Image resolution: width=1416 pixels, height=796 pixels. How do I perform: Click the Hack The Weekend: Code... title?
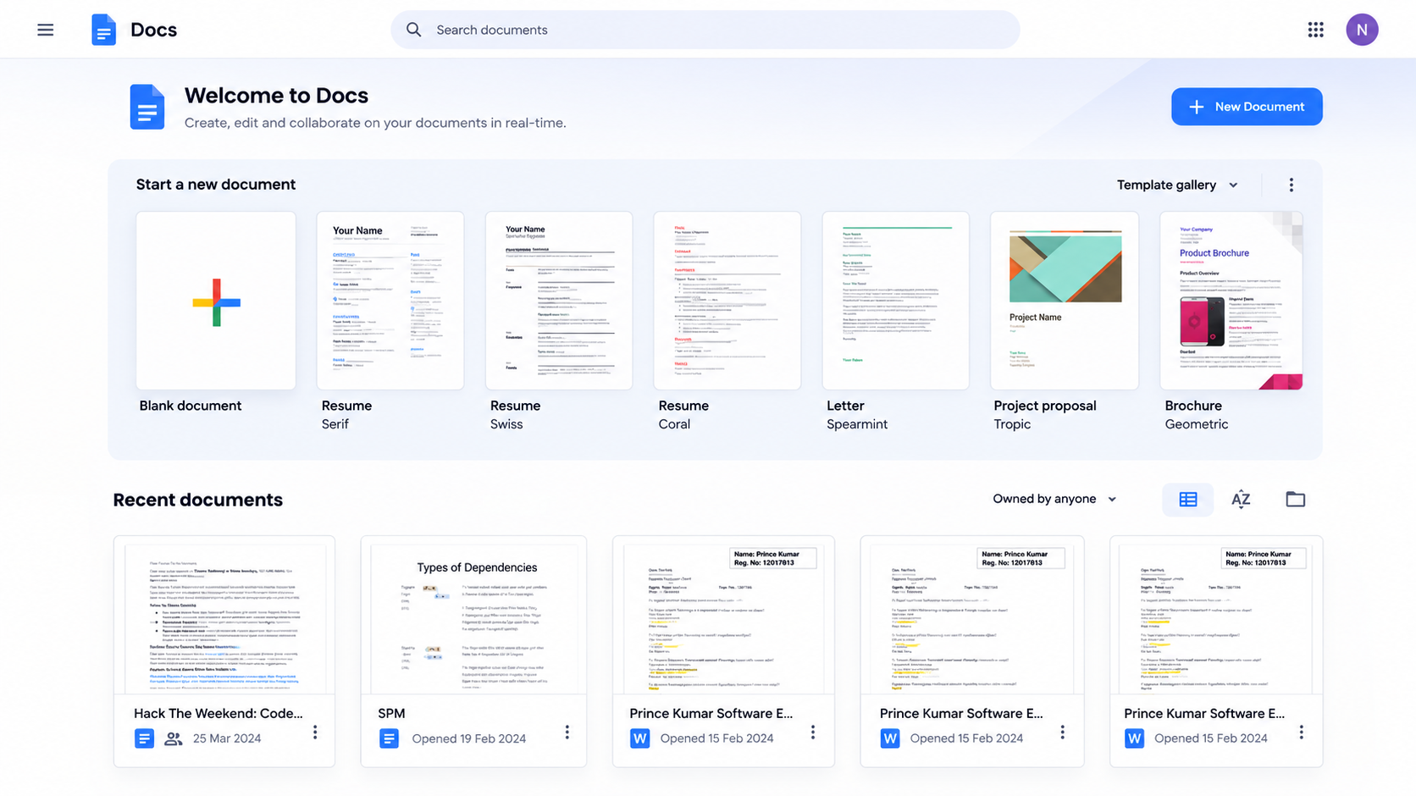(x=218, y=713)
